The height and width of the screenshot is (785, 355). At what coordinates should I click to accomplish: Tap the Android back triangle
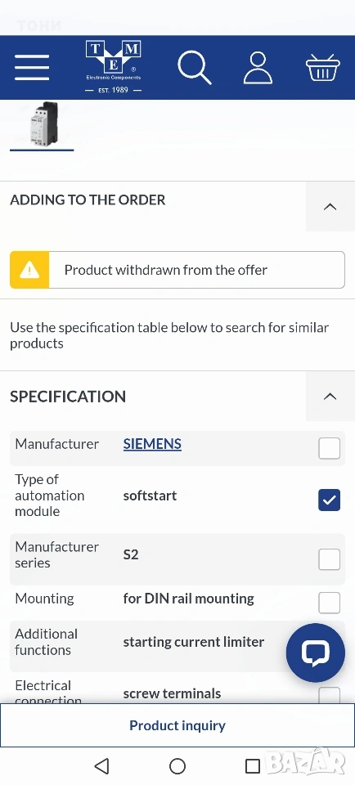click(x=102, y=765)
